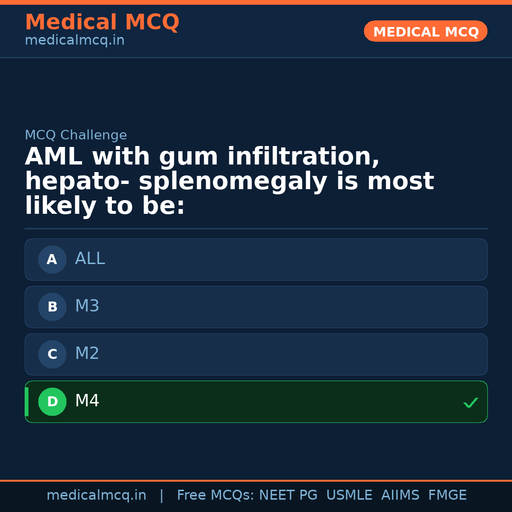Viewport: 512px width, 512px height.
Task: Choose the M3 answer text
Action: point(87,306)
